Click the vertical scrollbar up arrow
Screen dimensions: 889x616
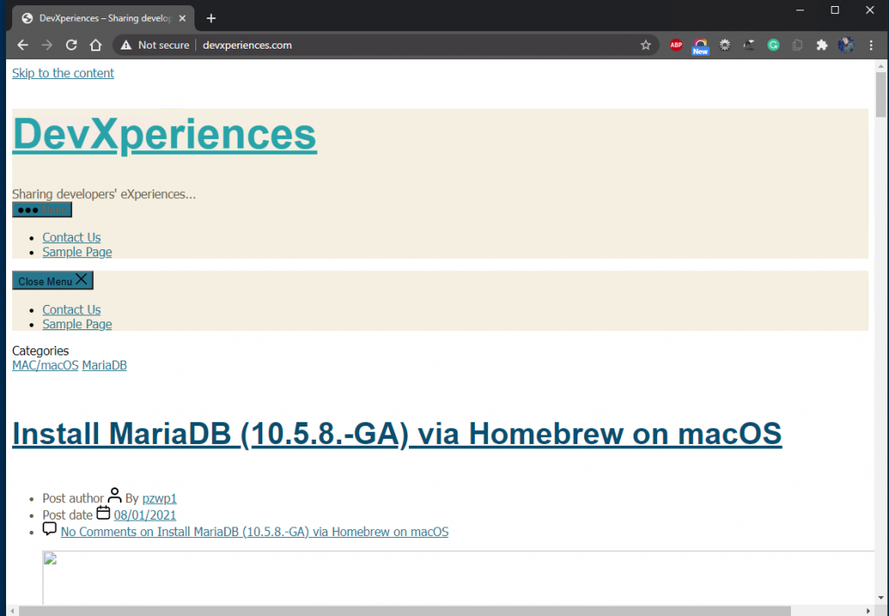[x=880, y=66]
